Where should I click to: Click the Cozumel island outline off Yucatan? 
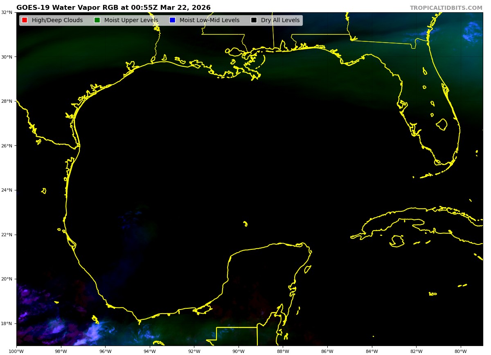click(307, 269)
